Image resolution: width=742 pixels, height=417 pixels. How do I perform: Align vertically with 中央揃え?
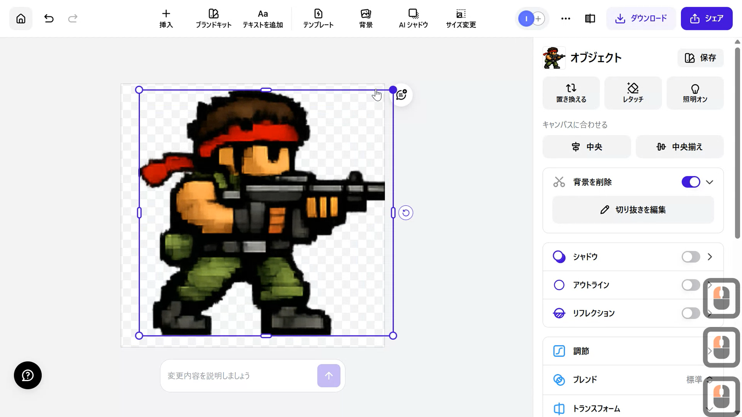[x=680, y=147]
